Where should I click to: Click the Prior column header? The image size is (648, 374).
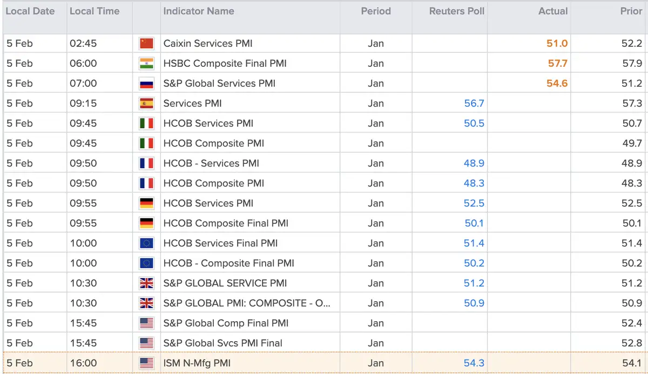[631, 11]
